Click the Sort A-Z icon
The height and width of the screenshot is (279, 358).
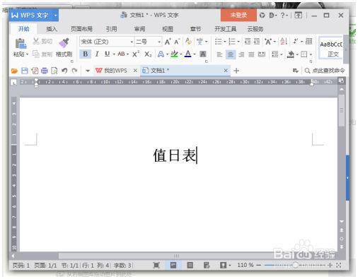[x=284, y=42]
